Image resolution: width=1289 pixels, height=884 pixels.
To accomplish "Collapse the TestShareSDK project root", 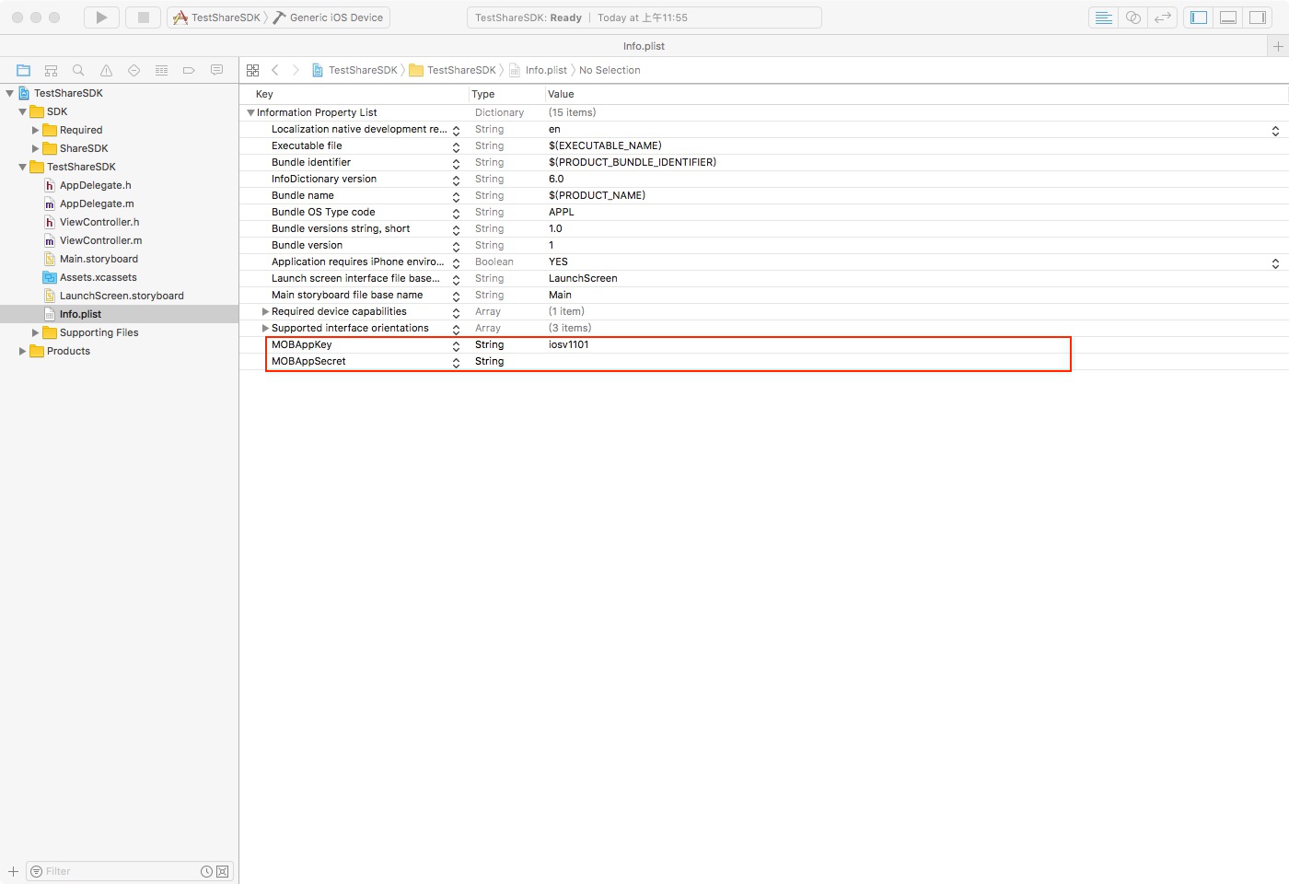I will [9, 93].
